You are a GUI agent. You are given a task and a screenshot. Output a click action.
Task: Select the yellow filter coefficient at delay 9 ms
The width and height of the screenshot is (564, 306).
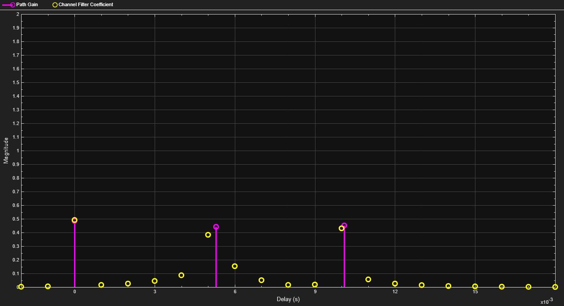315,284
